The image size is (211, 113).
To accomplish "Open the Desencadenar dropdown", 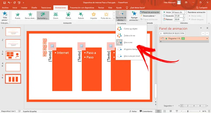I will click(x=148, y=16).
